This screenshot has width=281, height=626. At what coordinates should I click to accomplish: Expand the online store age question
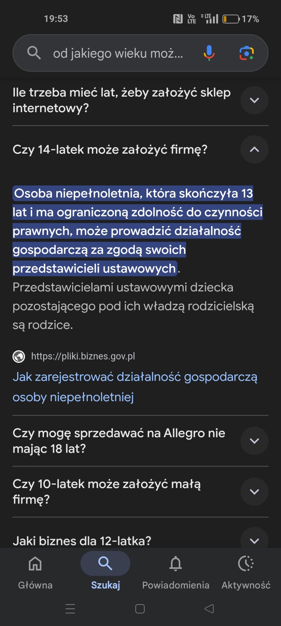(x=254, y=100)
